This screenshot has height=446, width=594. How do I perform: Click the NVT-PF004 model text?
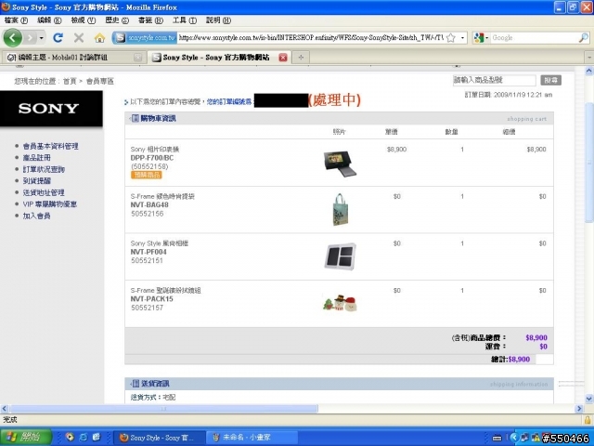(x=148, y=252)
